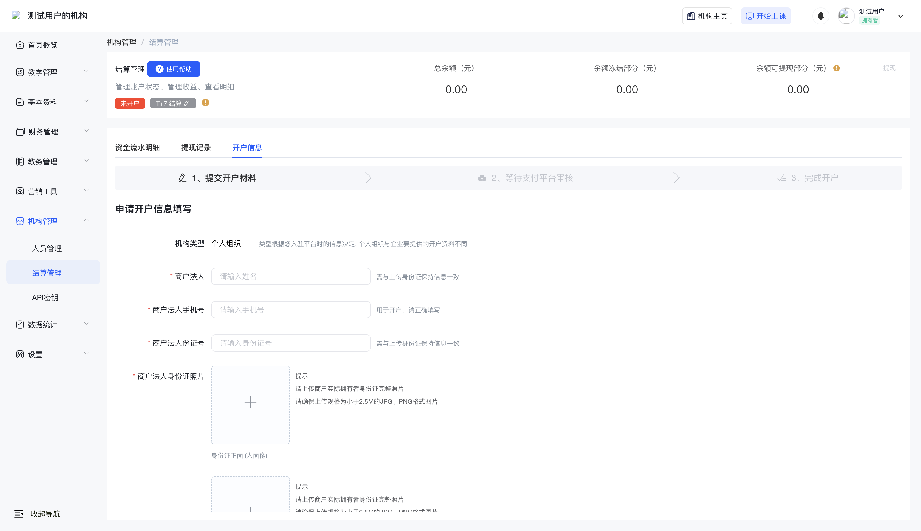921x531 pixels.
Task: Click the checklist icon of step 3 完成开户
Action: [782, 178]
